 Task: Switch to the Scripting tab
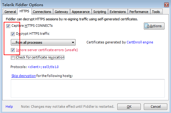(100, 12)
